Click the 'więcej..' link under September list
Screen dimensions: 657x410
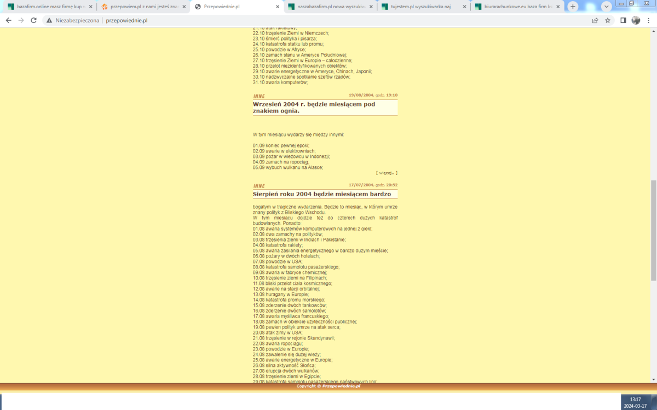tap(387, 173)
